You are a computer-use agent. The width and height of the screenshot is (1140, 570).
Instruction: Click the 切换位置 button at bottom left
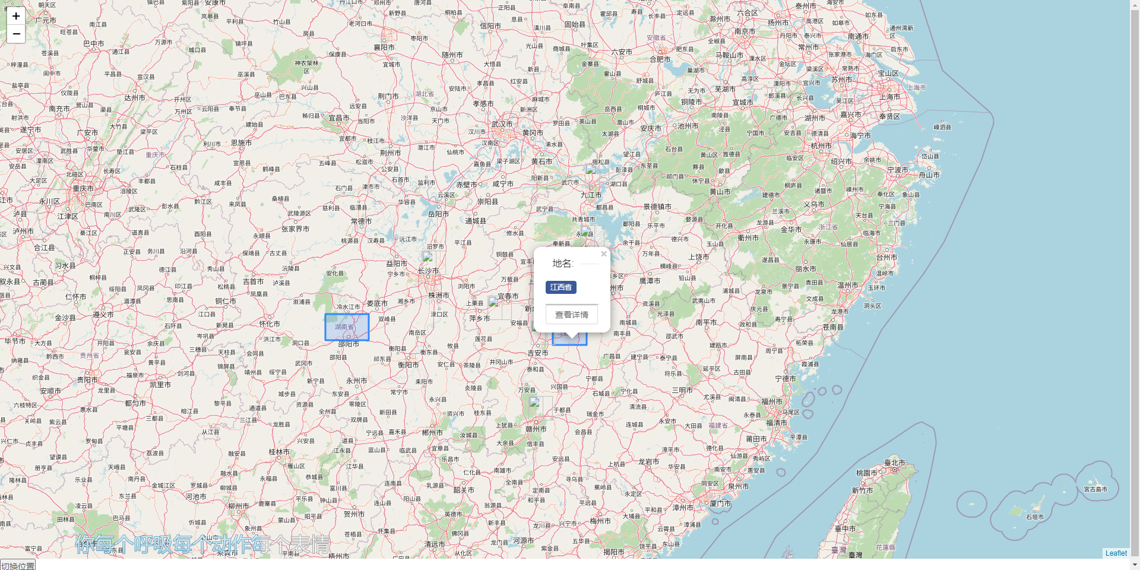pyautogui.click(x=18, y=566)
